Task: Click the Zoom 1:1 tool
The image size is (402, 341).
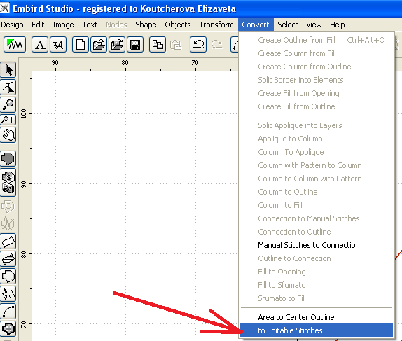Action: point(8,120)
